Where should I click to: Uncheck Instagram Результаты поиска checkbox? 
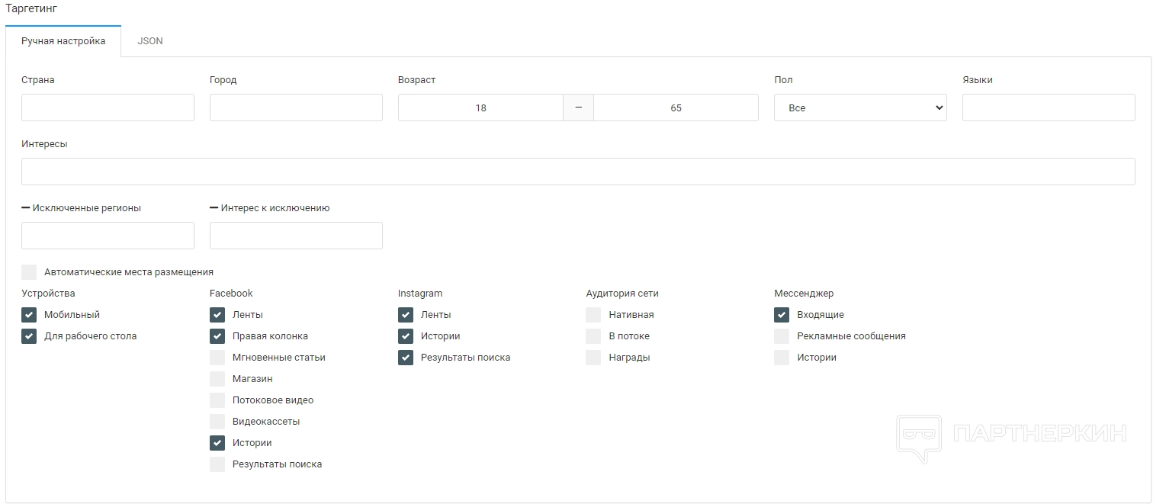pyautogui.click(x=406, y=358)
